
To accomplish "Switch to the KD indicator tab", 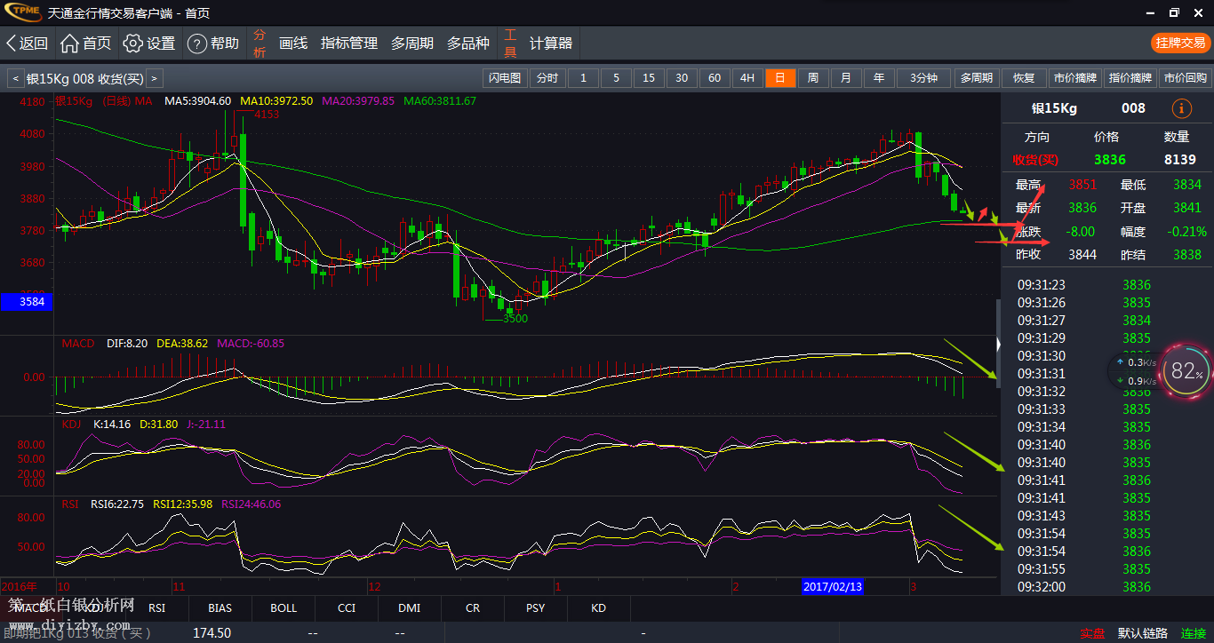I will point(599,608).
